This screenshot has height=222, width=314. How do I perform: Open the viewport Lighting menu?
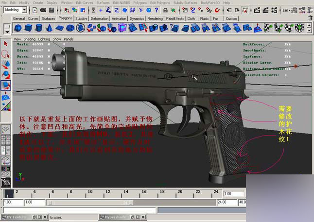point(44,39)
